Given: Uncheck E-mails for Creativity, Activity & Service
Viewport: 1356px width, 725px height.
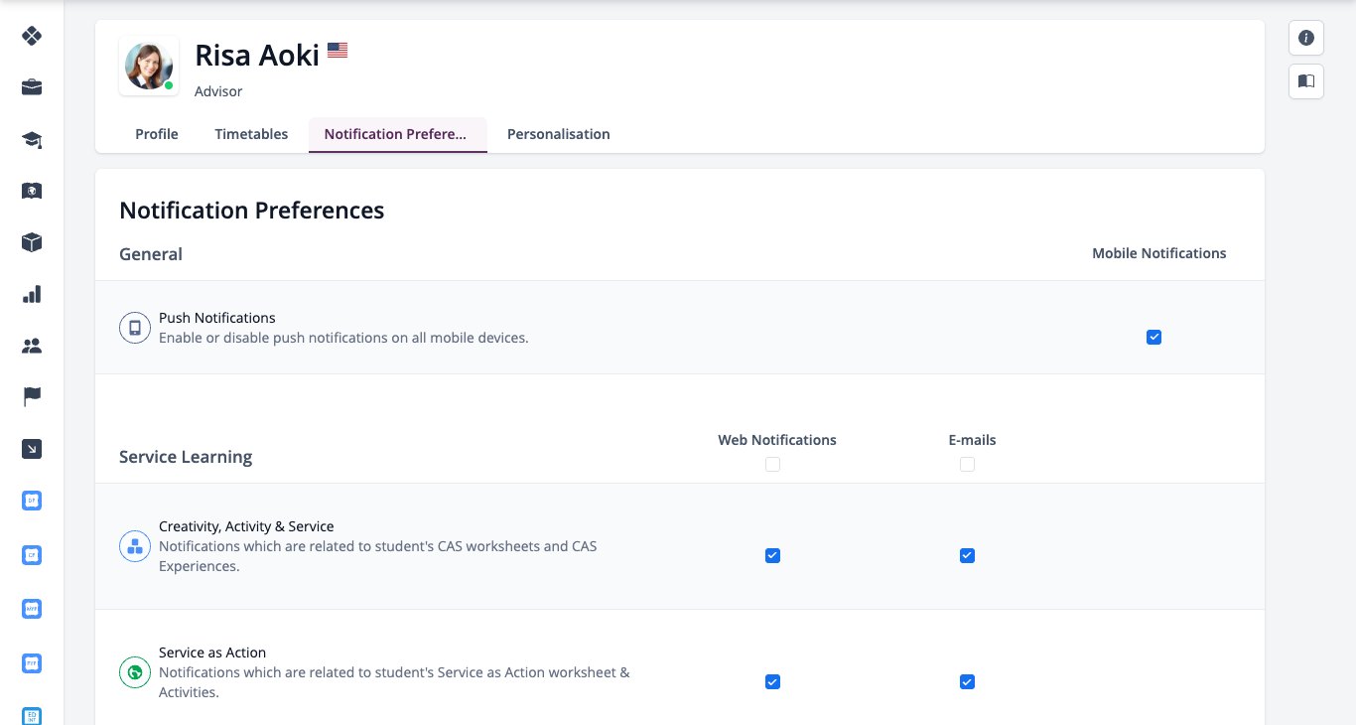Looking at the screenshot, I should (968, 556).
